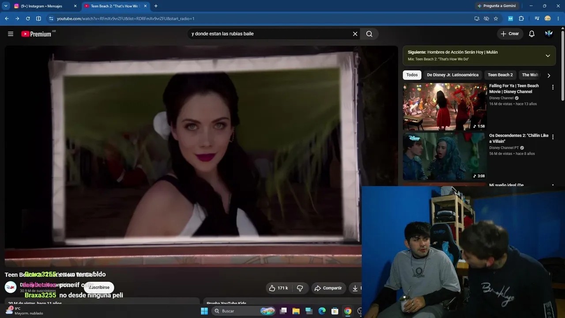Go forward in browser history
Screen dimensions: 565x318
17,19
